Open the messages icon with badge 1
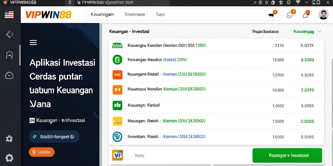This screenshot has height=166, width=333. coord(291,14)
